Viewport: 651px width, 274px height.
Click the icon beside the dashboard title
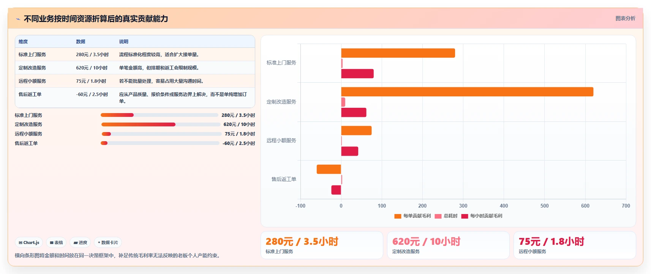(18, 19)
